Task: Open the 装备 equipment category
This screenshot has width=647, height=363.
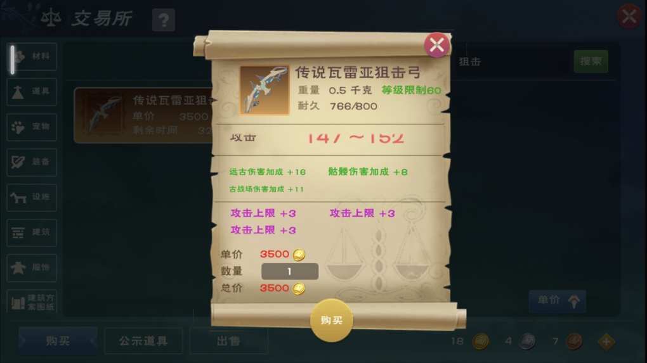Action: tap(32, 162)
